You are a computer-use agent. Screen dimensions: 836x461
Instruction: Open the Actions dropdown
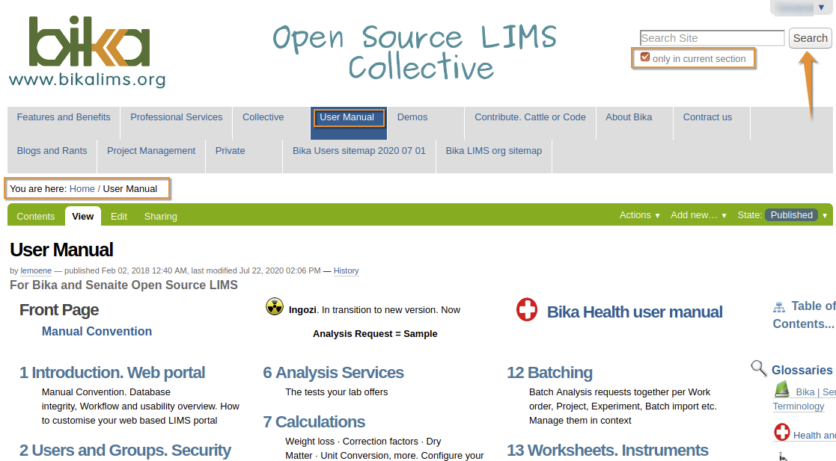tap(638, 215)
